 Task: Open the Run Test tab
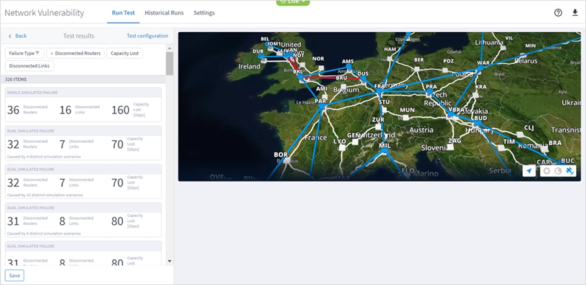pos(123,13)
